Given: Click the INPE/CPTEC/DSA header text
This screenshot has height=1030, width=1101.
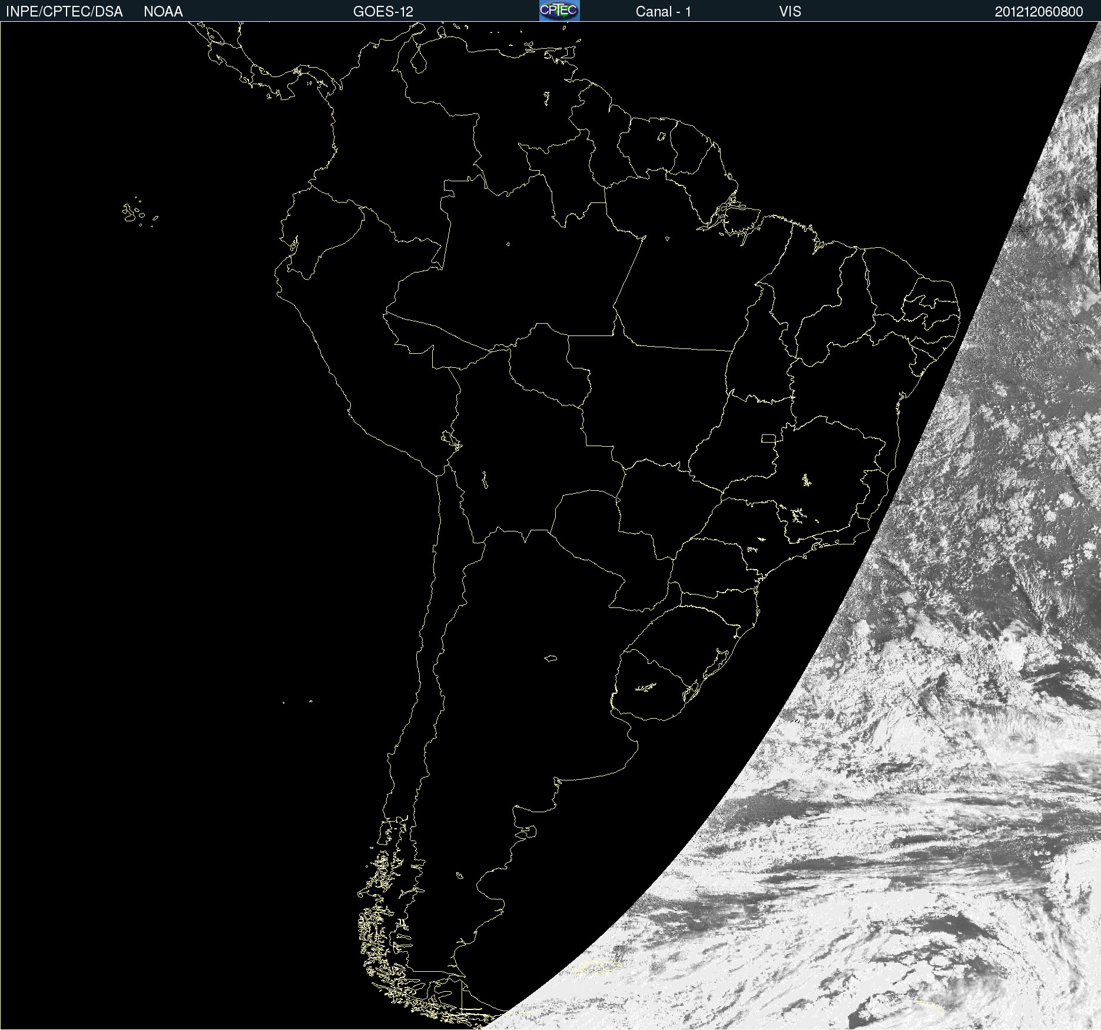Looking at the screenshot, I should click(x=64, y=12).
